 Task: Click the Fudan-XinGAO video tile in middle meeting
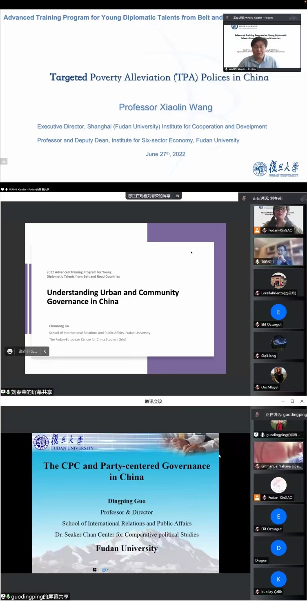click(x=278, y=219)
